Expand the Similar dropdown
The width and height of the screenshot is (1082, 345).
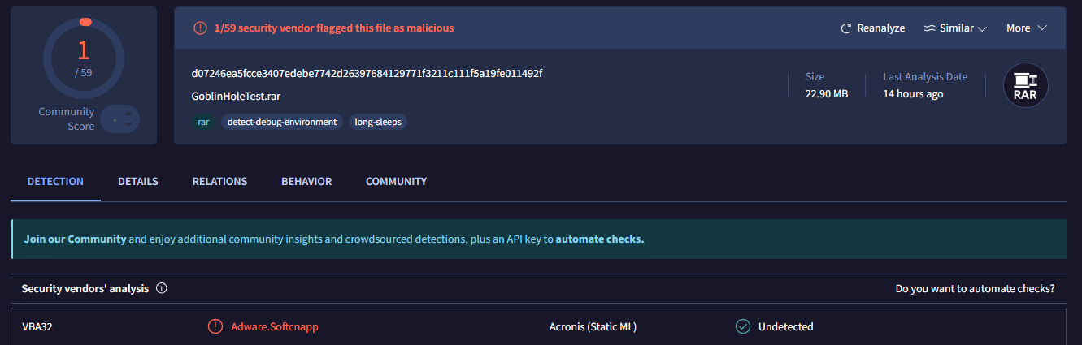(x=955, y=28)
